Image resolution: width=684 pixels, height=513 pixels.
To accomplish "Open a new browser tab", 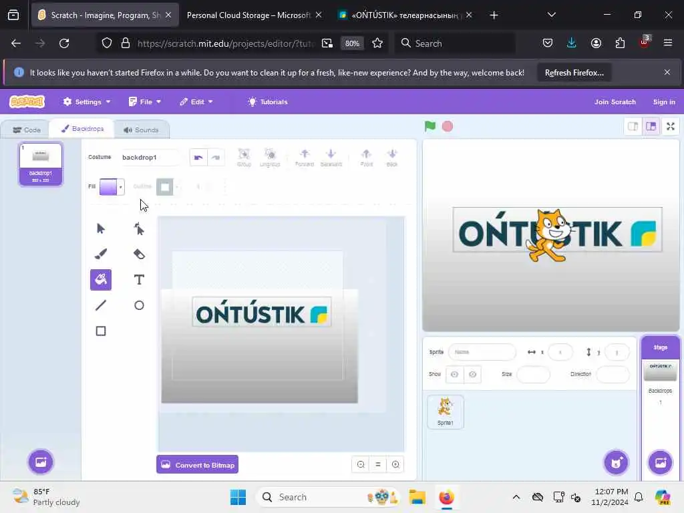I will tap(494, 15).
